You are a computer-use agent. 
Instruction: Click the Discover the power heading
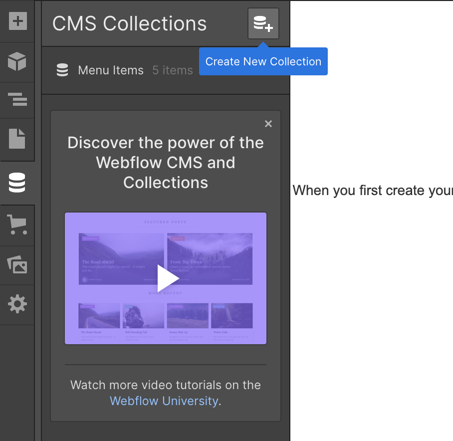click(166, 163)
